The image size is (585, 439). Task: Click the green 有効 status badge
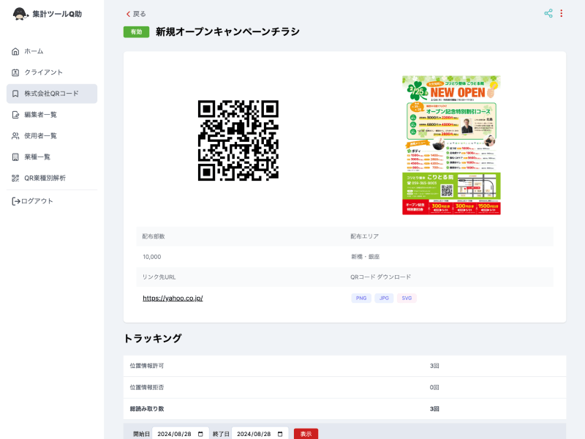tap(136, 31)
